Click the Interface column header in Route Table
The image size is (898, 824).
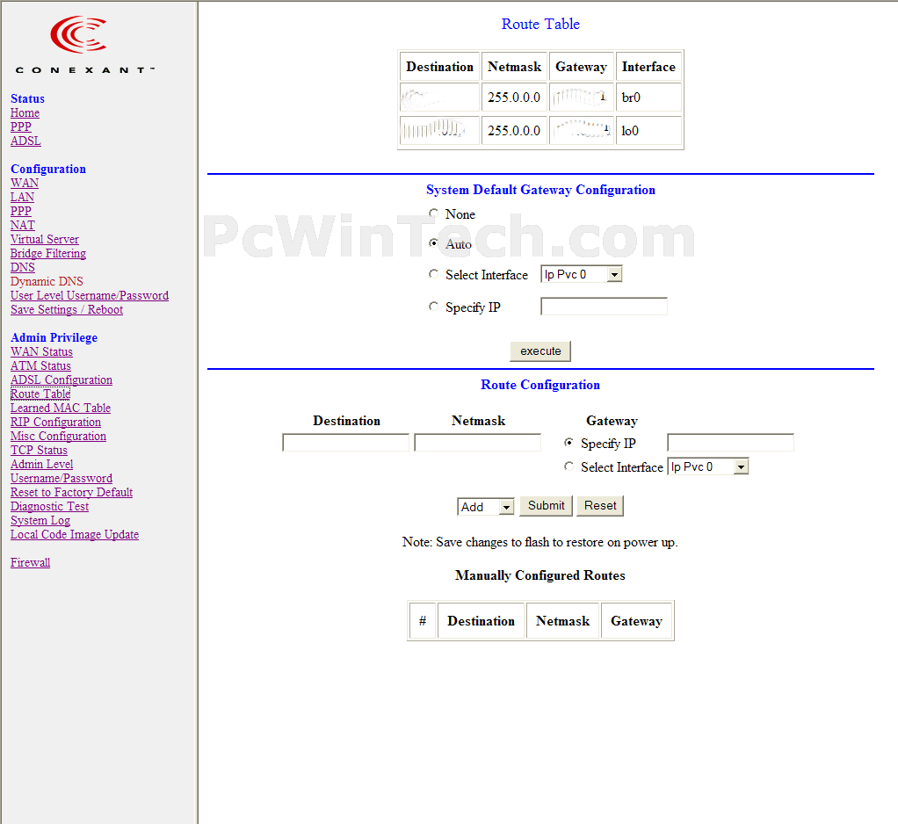648,67
